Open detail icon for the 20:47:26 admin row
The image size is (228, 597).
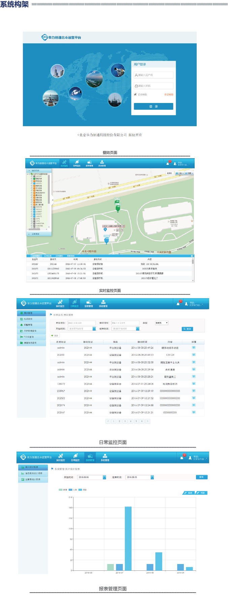(x=194, y=348)
